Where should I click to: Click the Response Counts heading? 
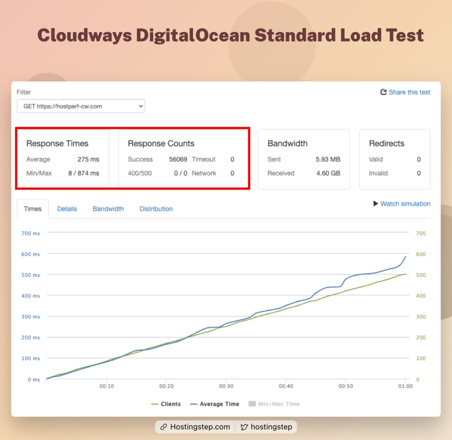coord(161,143)
